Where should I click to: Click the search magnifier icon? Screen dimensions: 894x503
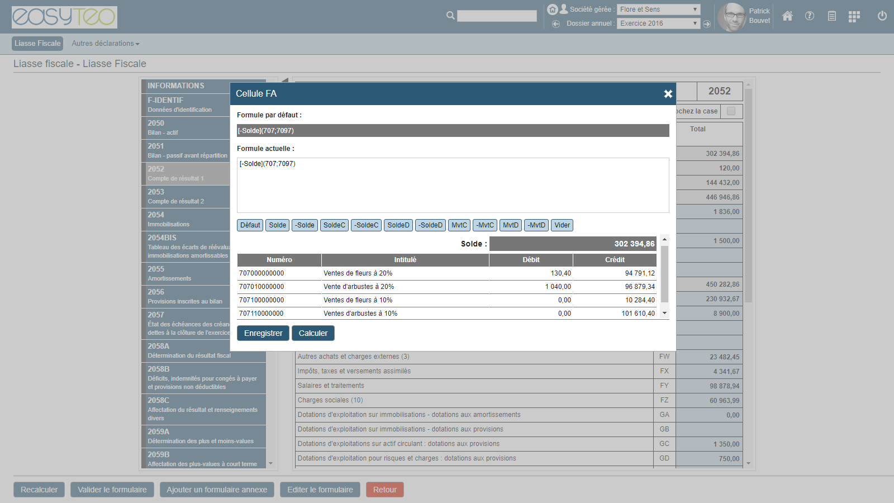(x=450, y=16)
